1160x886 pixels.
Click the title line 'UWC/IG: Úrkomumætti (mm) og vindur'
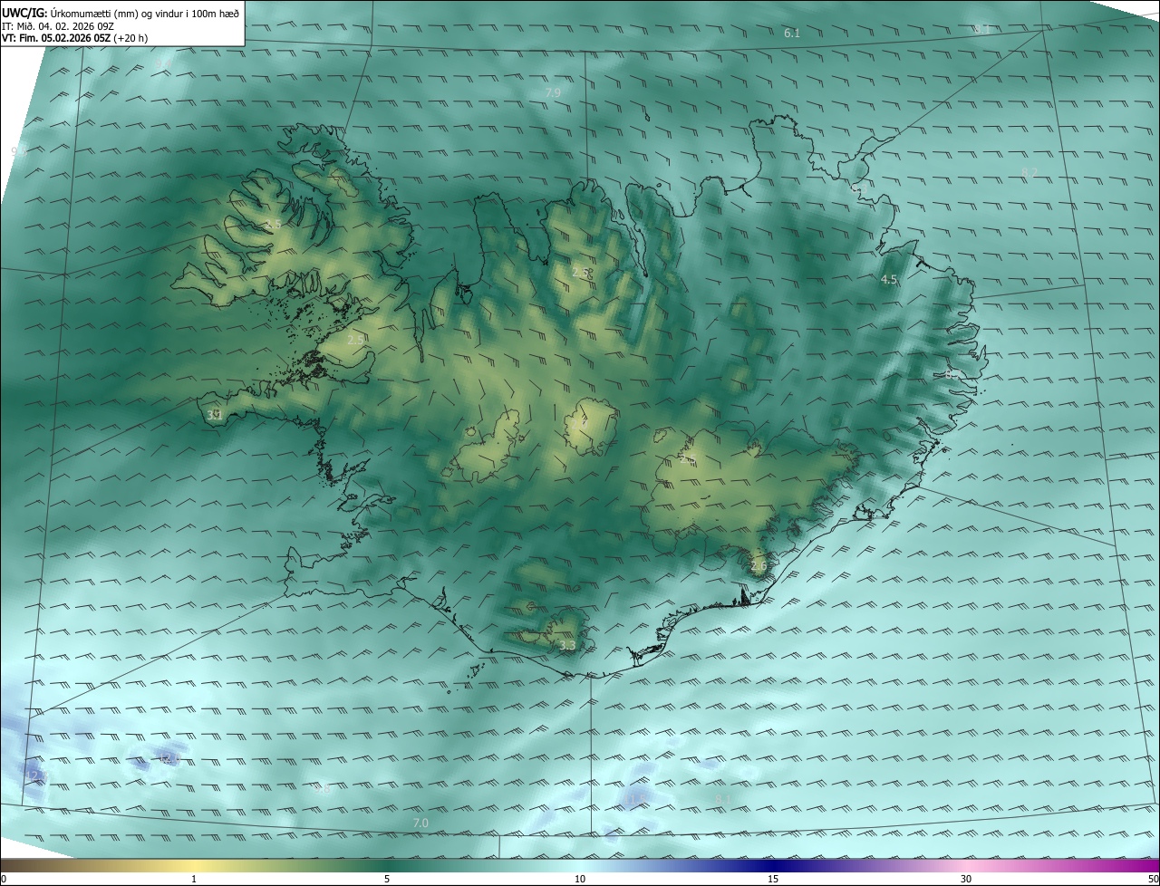click(121, 12)
